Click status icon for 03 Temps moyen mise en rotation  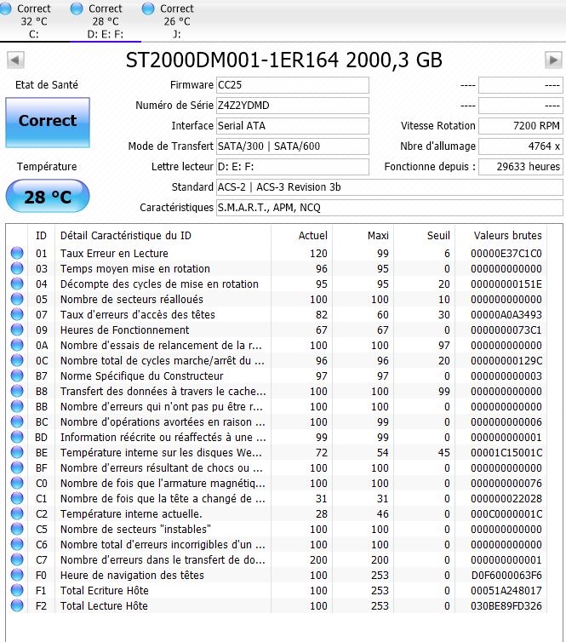coord(17,268)
